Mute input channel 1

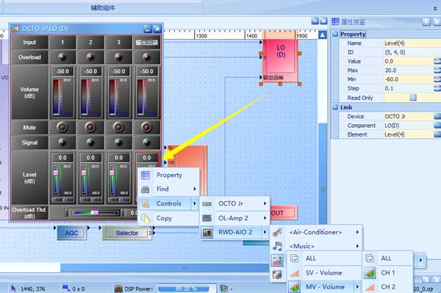(x=62, y=127)
